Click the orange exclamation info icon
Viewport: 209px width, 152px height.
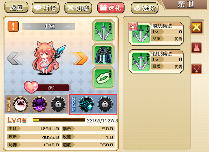point(13,26)
